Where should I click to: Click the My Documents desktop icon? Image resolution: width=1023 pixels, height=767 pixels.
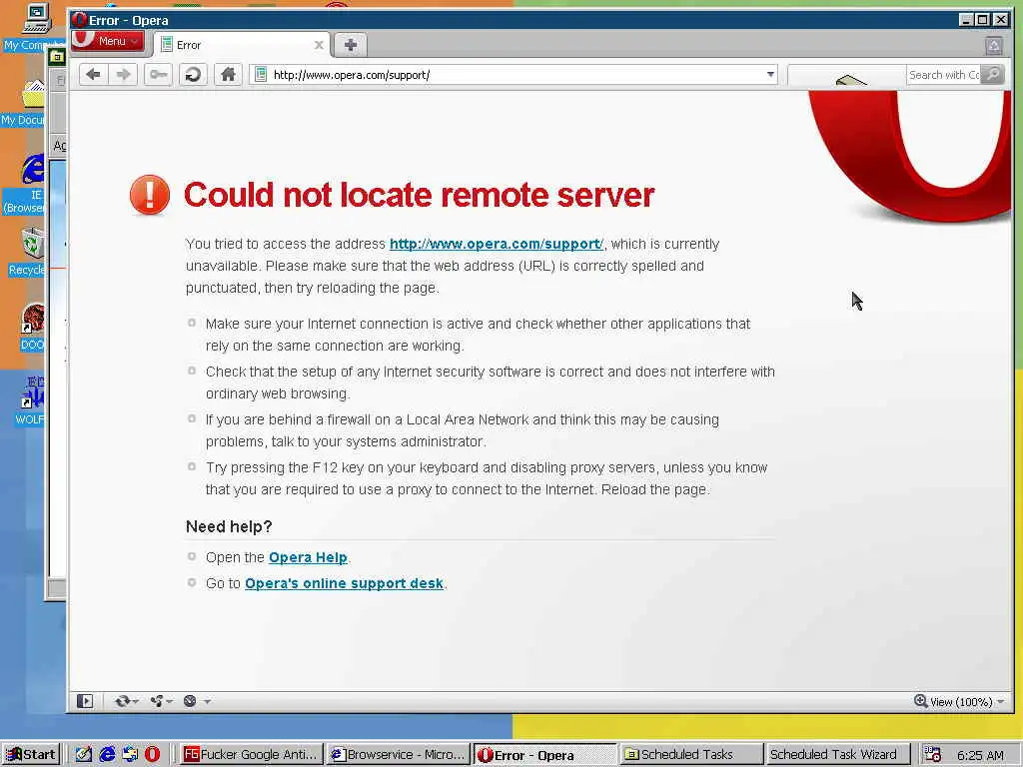pyautogui.click(x=24, y=103)
